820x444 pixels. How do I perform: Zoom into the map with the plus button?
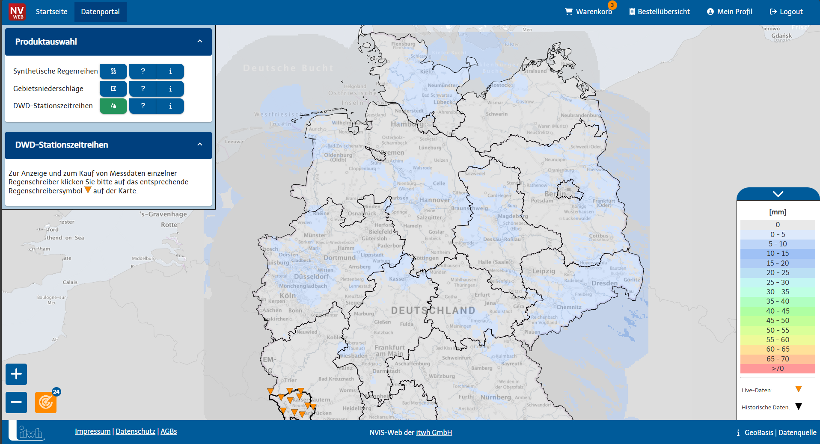click(16, 374)
